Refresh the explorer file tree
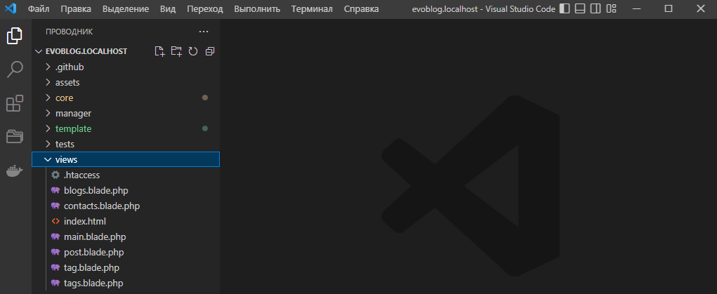This screenshot has height=294, width=717. 192,51
